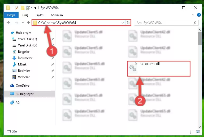Open the Dosya menu tab
204x137 pixels.
[x=11, y=15]
